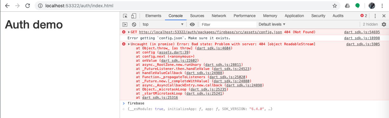Screen dimensions: 389x118
Task: Open the Default levels dropdown
Action: 272,24
